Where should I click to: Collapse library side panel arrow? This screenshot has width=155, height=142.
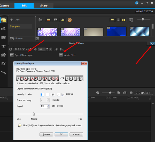[x=37, y=38]
